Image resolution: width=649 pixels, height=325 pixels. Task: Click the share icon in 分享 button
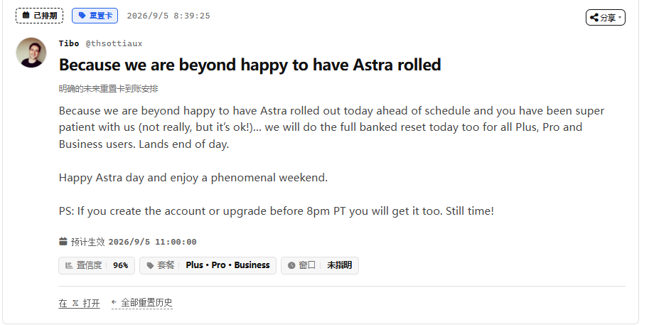(594, 17)
